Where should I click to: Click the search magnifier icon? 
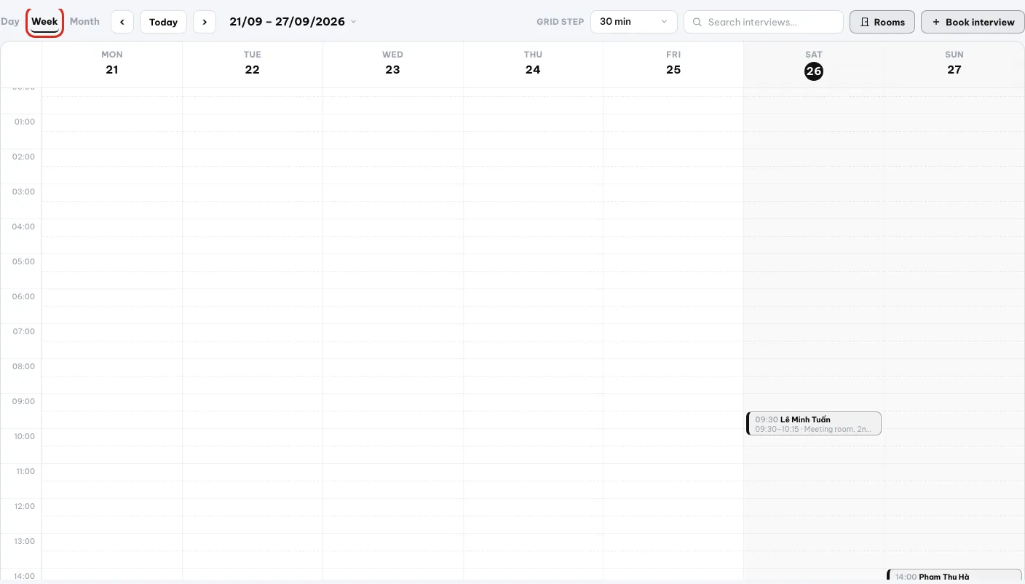[697, 22]
